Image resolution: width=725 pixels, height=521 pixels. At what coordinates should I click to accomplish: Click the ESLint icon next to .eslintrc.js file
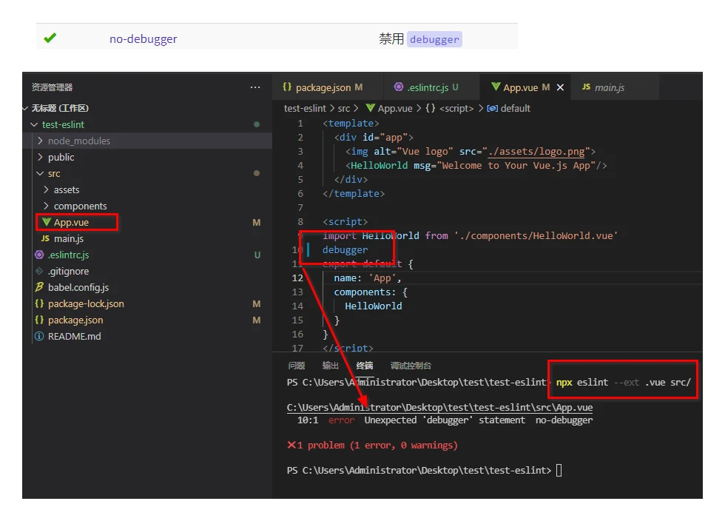pos(39,255)
